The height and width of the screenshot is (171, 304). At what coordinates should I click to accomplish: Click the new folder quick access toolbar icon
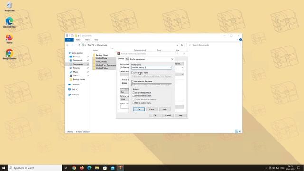[76, 36]
